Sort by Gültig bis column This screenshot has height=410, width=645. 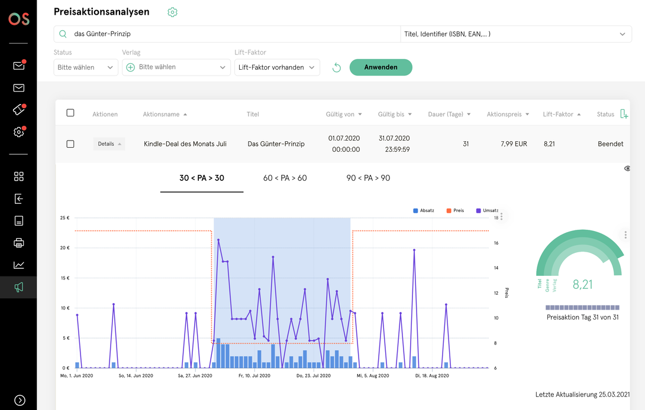(x=395, y=114)
